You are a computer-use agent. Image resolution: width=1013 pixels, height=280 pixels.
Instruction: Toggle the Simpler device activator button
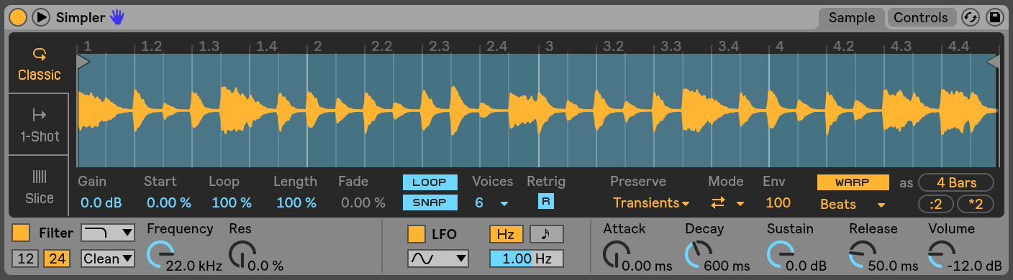[18, 17]
